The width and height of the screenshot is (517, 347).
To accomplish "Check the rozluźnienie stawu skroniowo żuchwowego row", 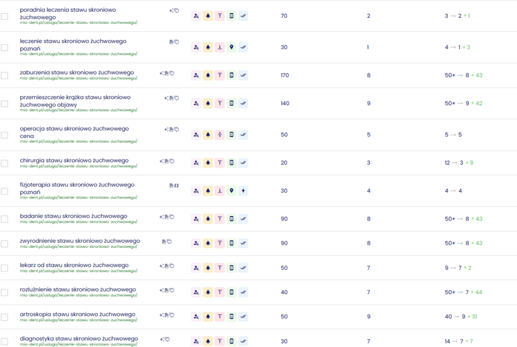I will (x=5, y=293).
